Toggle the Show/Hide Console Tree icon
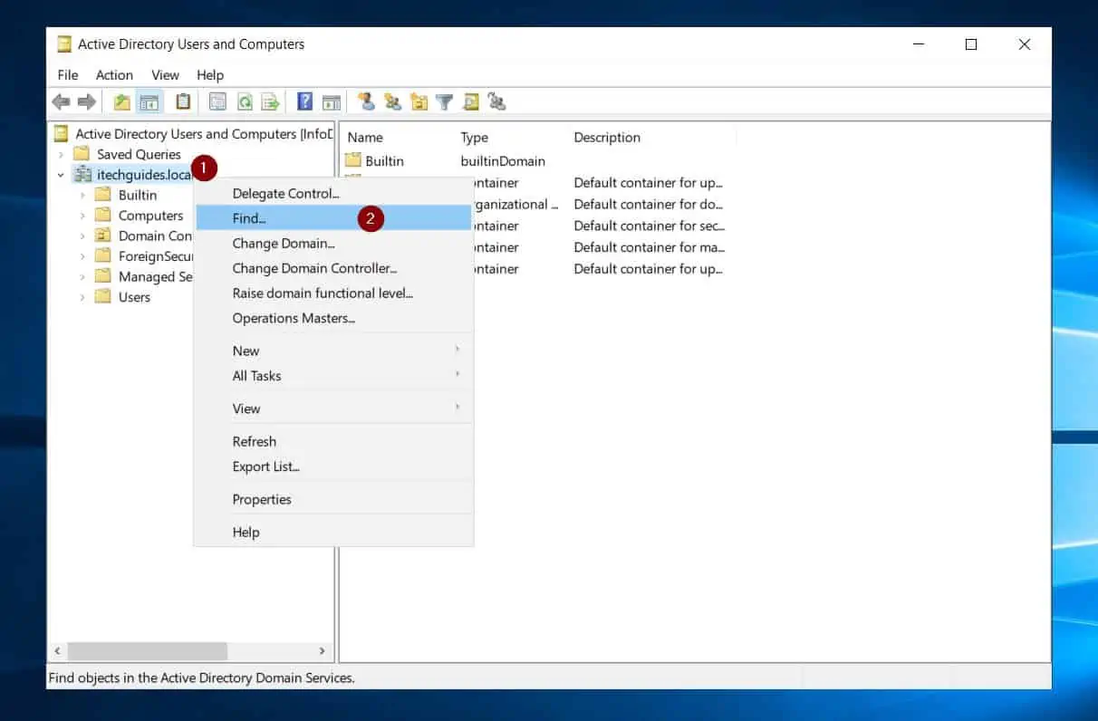Screen dimensions: 1098x721 149,102
